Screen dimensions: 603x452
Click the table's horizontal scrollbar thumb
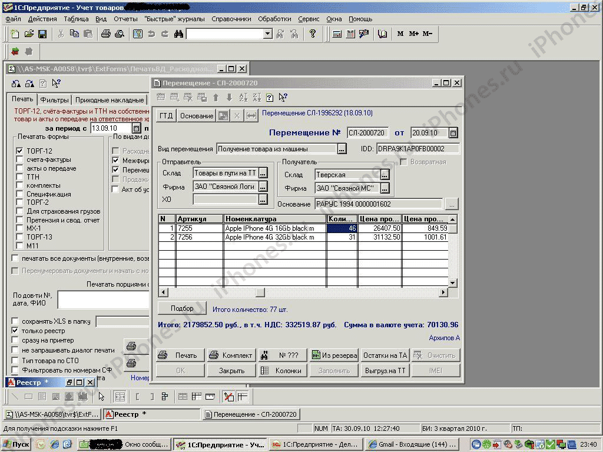pos(260,293)
